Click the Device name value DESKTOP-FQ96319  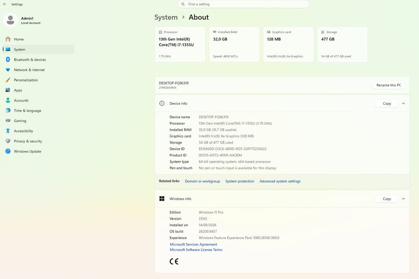[x=213, y=117]
